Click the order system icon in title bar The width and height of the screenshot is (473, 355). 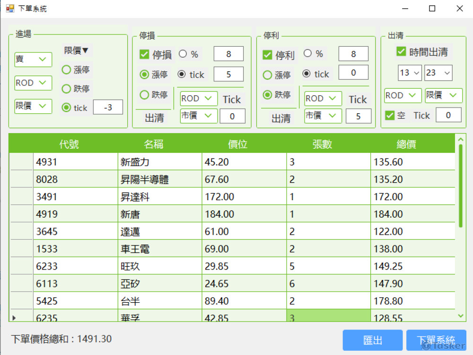point(9,8)
